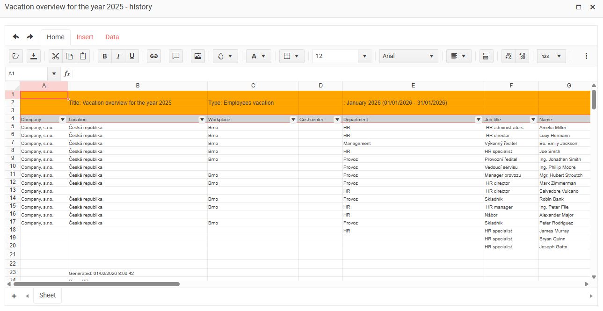Toggle italic formatting

click(118, 56)
